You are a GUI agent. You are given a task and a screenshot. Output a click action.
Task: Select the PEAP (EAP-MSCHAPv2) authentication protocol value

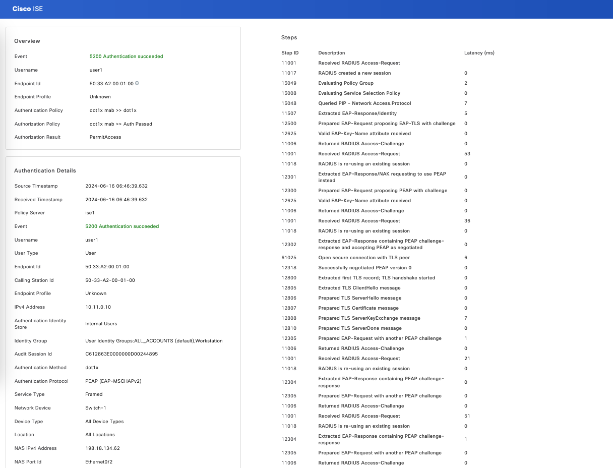pyautogui.click(x=113, y=381)
